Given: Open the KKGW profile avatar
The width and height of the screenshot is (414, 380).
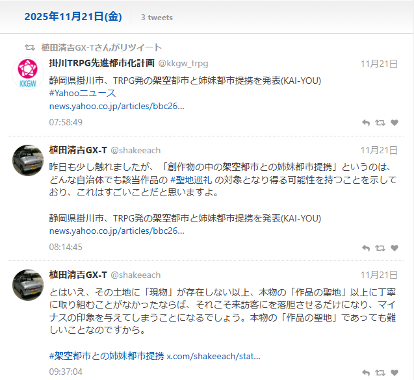Looking at the screenshot, I should click(28, 73).
